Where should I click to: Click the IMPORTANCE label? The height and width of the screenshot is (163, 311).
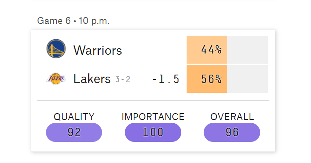click(153, 117)
